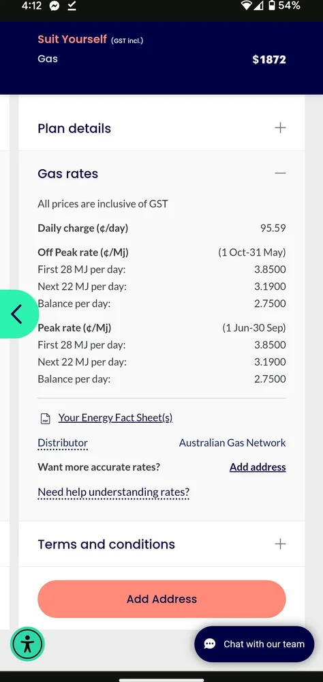Viewport: 323px width, 682px height.
Task: Open Chat with our team
Action: click(254, 644)
